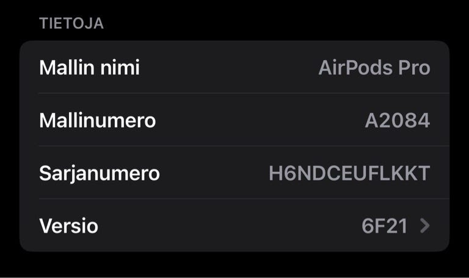The image size is (469, 278).
Task: Click empty space between Mallinumero and A2084
Action: click(256, 121)
